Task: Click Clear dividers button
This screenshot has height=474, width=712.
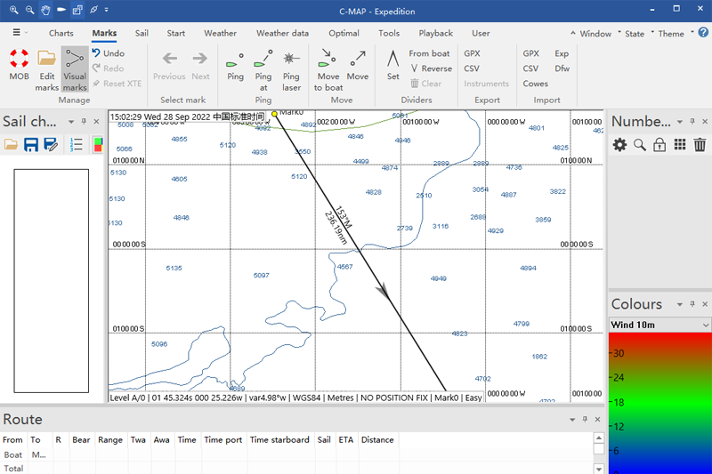Action: click(426, 84)
